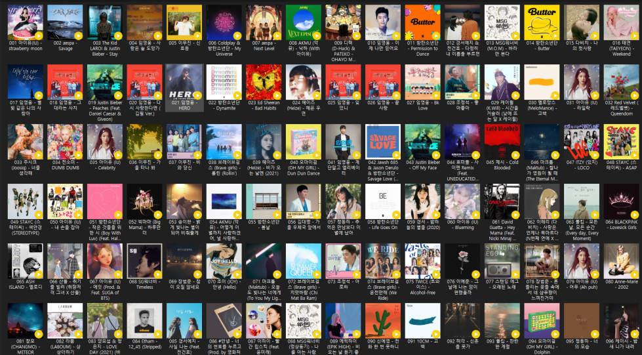Image resolution: width=642 pixels, height=355 pixels.
Task: Click the 064 BLACKPINK Lovesick Girls icon
Action: coord(621,201)
